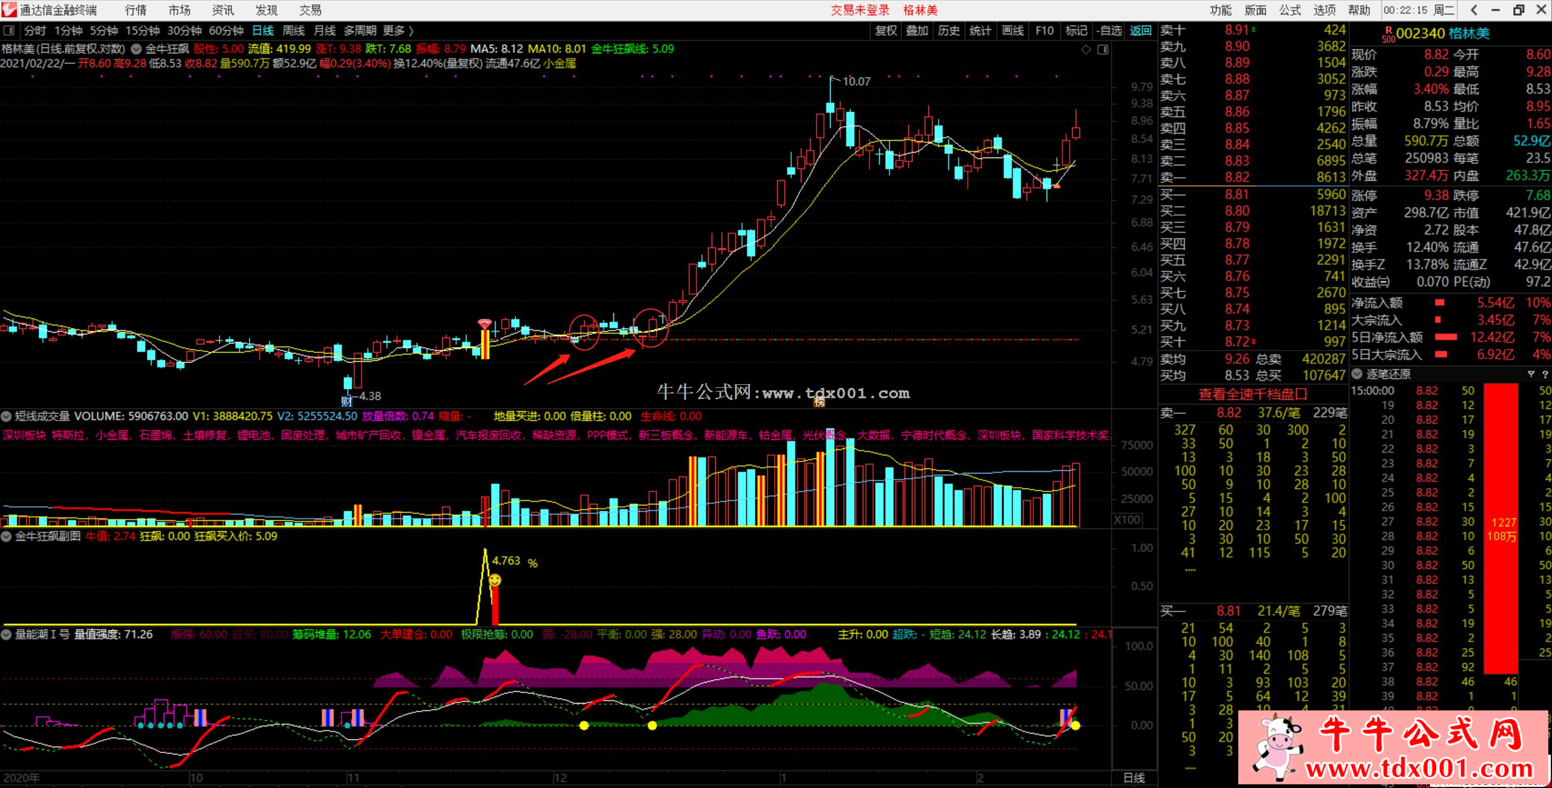1552x788 pixels.
Task: Click the 统计 statistics button
Action: pyautogui.click(x=980, y=30)
